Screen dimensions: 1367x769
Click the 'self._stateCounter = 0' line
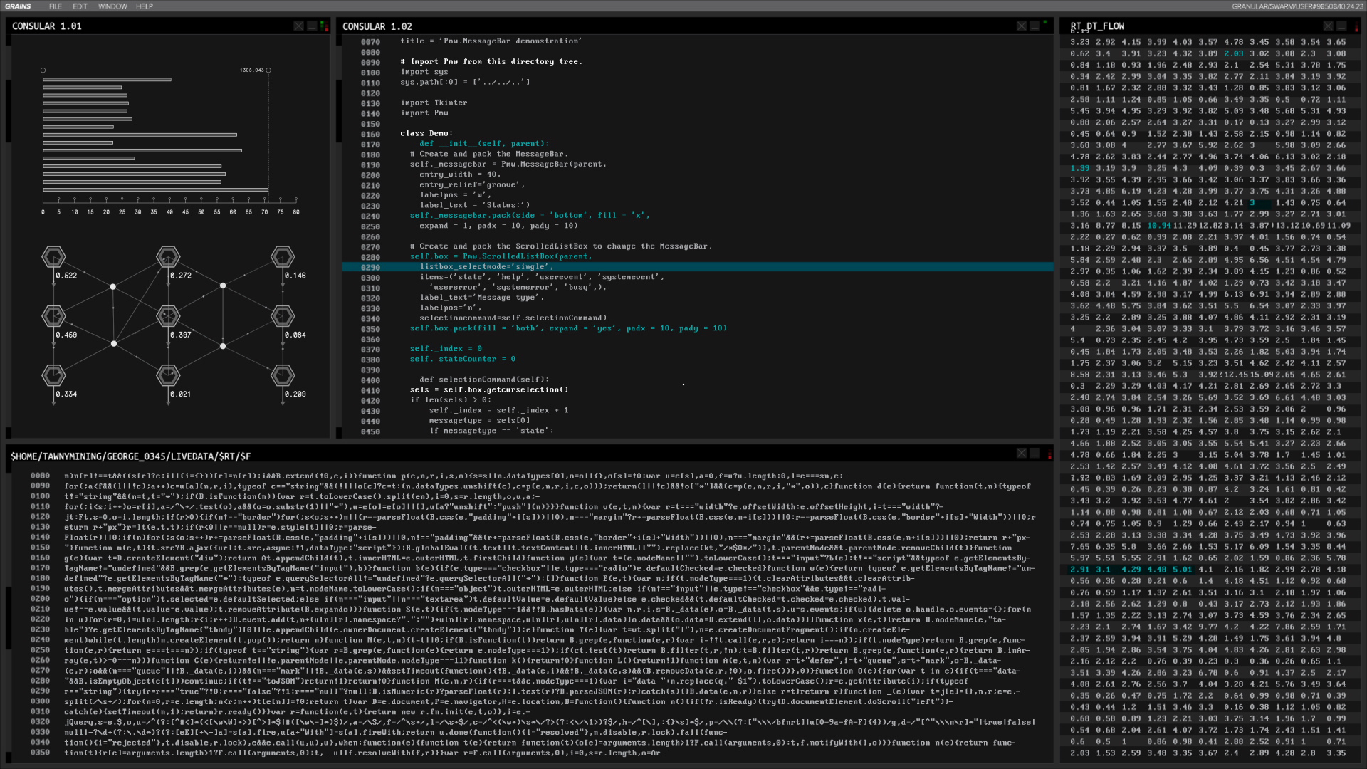[x=463, y=360]
